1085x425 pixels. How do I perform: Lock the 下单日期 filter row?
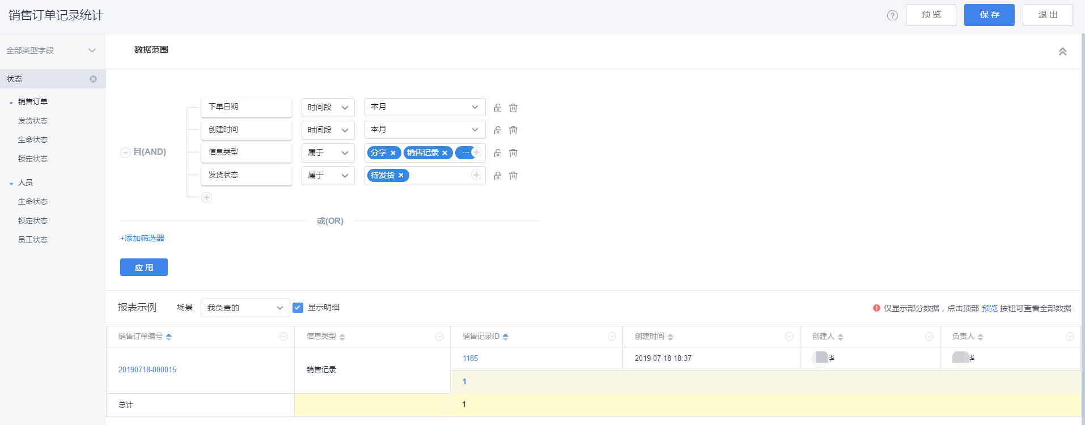(x=497, y=108)
